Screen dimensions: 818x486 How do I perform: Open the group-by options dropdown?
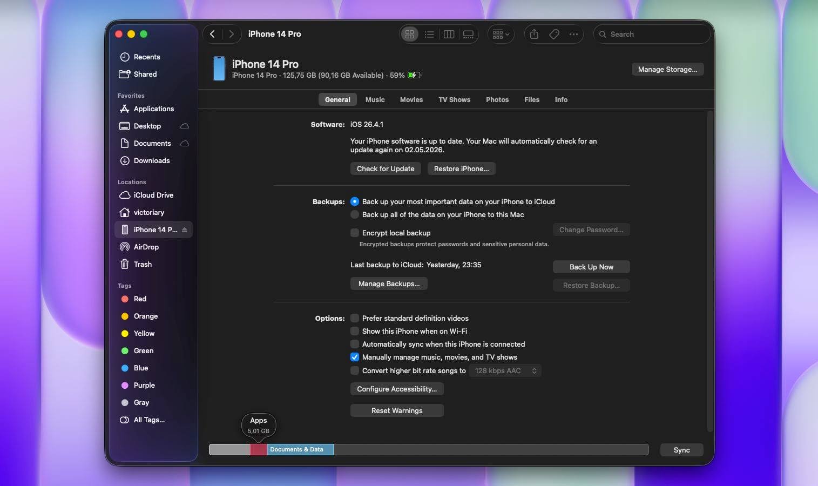tap(501, 34)
